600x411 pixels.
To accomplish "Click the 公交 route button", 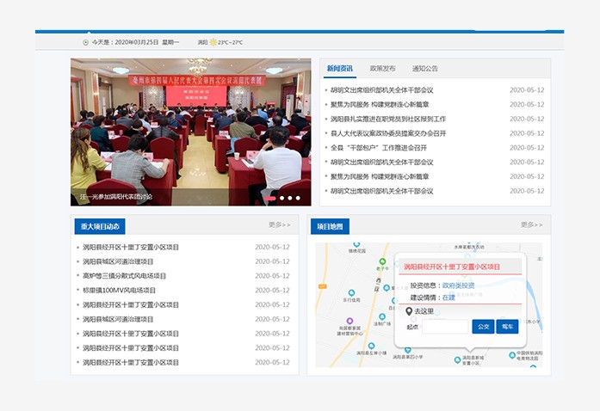I will 483,327.
